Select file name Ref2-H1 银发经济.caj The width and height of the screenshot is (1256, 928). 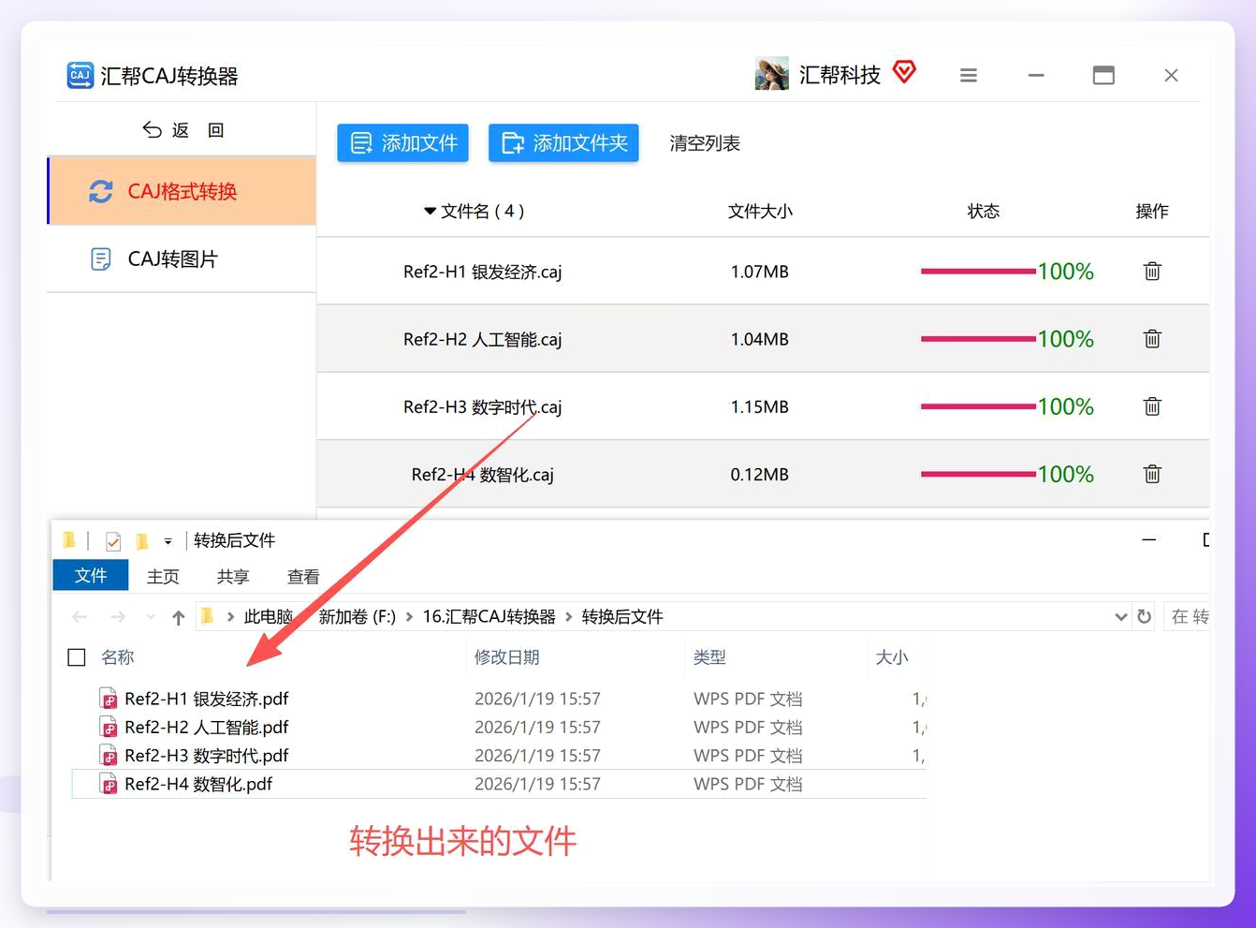coord(482,273)
